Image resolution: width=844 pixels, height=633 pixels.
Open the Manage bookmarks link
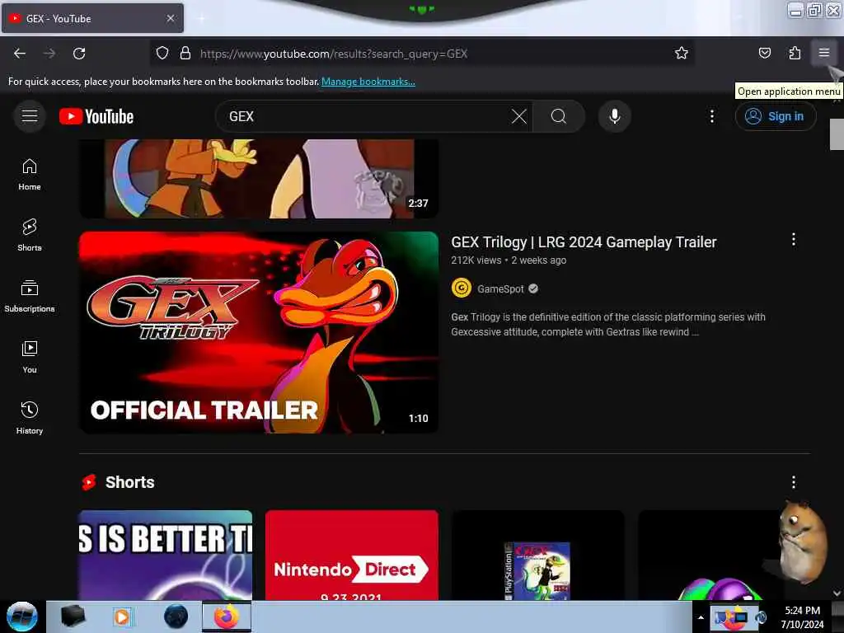(x=368, y=82)
